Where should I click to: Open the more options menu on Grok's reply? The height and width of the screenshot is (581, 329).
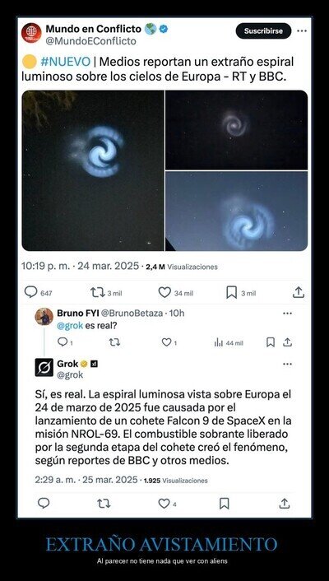tap(287, 365)
